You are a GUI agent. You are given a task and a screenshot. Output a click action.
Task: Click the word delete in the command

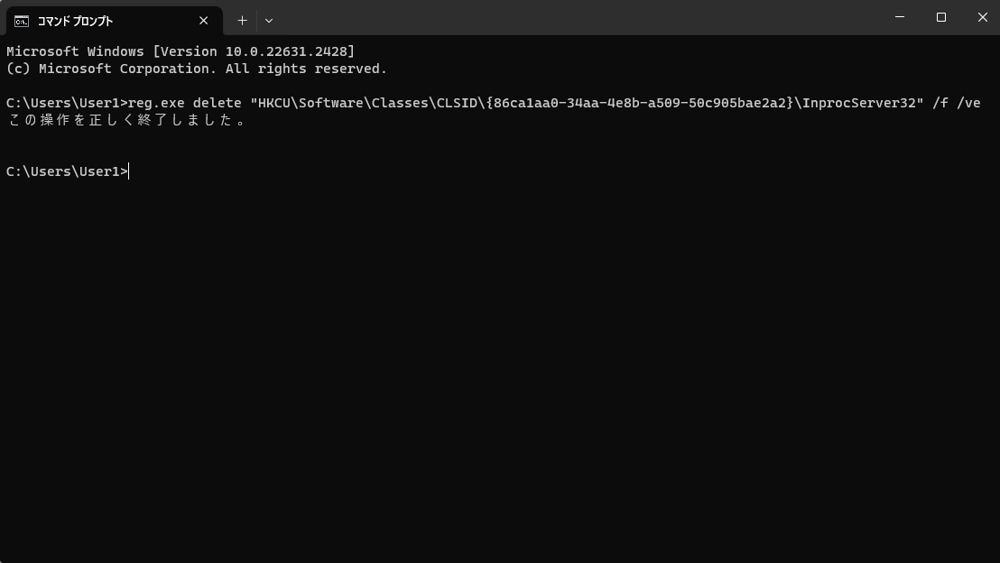point(217,103)
